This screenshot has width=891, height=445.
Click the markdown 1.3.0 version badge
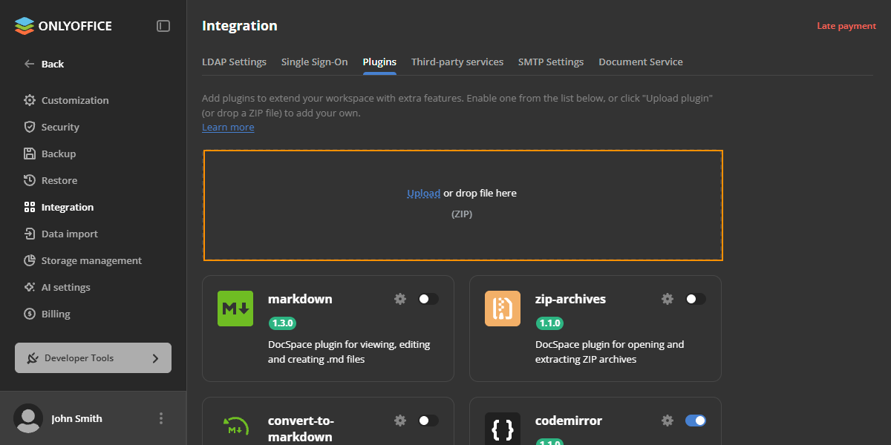coord(283,323)
